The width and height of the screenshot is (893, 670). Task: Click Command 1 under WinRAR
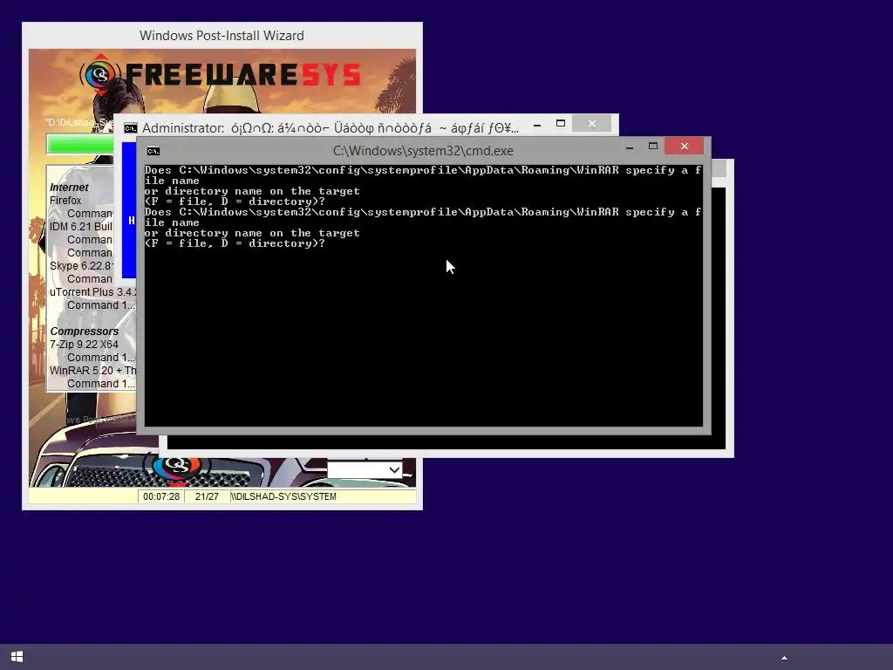(101, 384)
